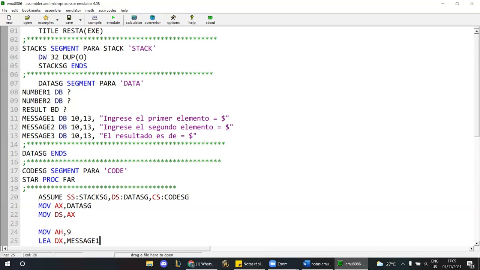
Task: Open the math menu
Action: (x=90, y=10)
